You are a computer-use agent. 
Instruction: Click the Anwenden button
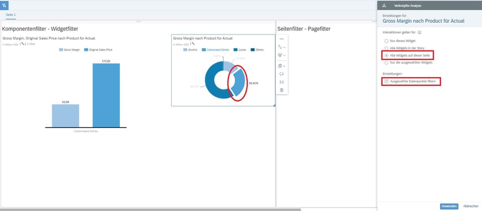(449, 206)
